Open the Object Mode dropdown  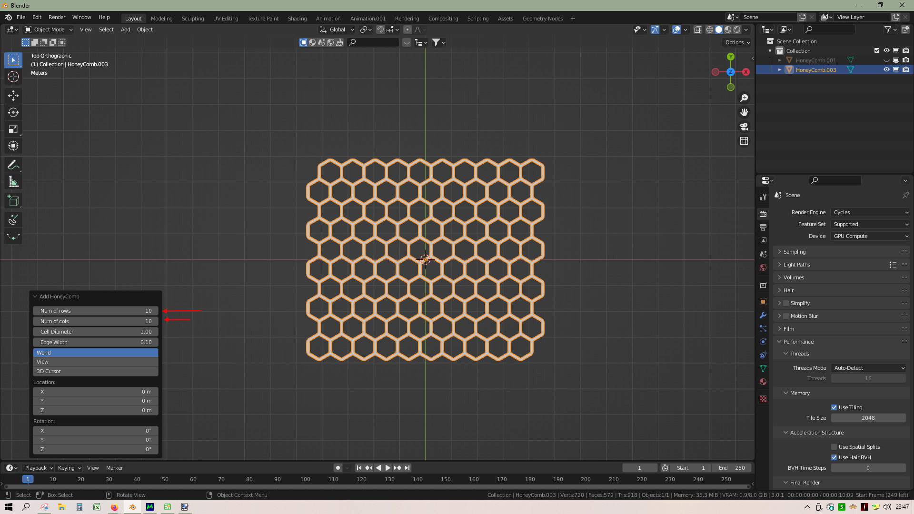[x=49, y=30]
